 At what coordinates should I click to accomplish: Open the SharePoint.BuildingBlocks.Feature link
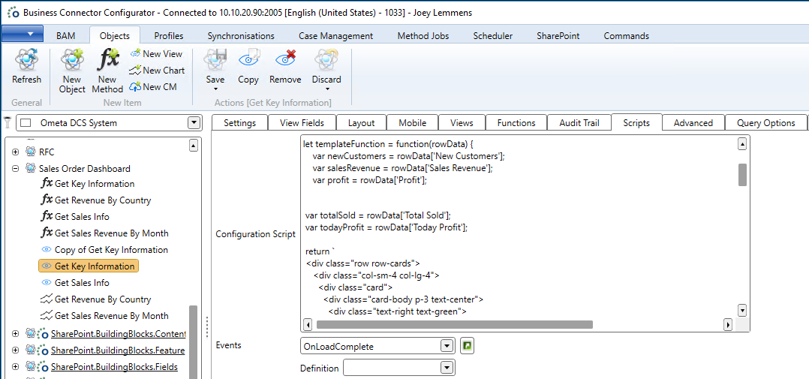(x=118, y=350)
